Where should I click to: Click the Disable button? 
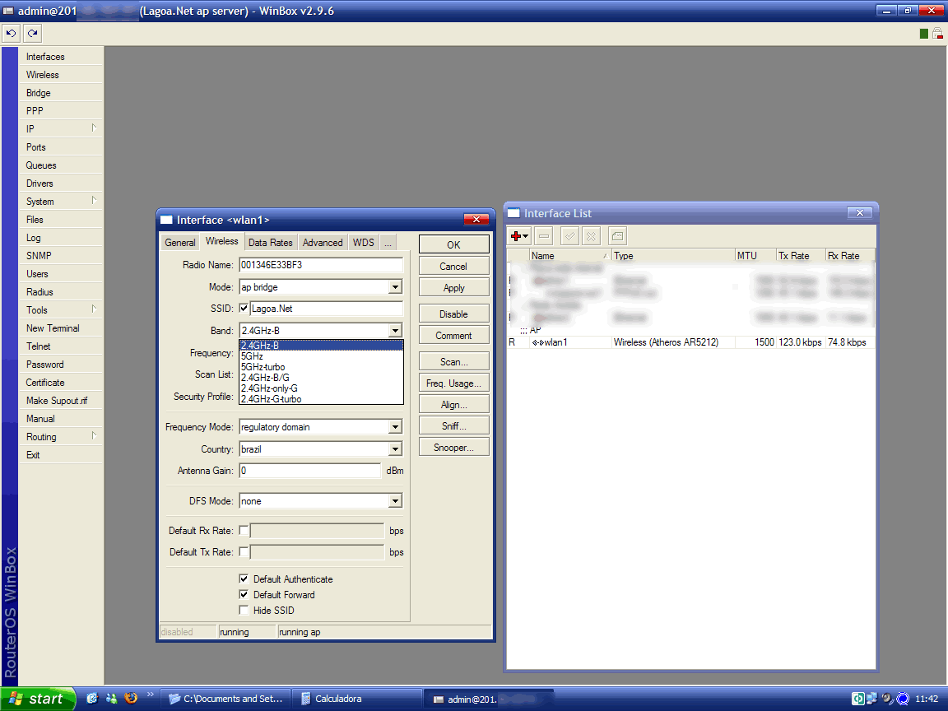point(453,314)
